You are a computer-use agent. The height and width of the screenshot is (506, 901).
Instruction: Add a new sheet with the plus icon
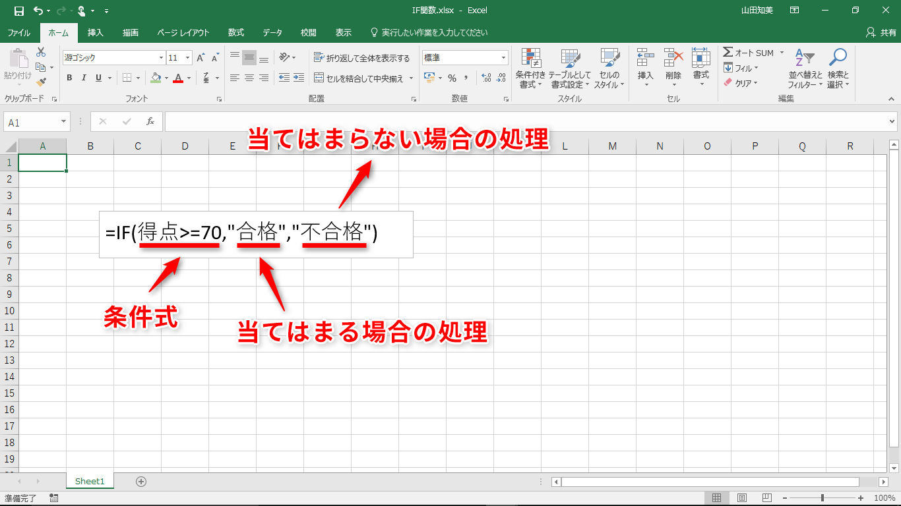coord(140,482)
